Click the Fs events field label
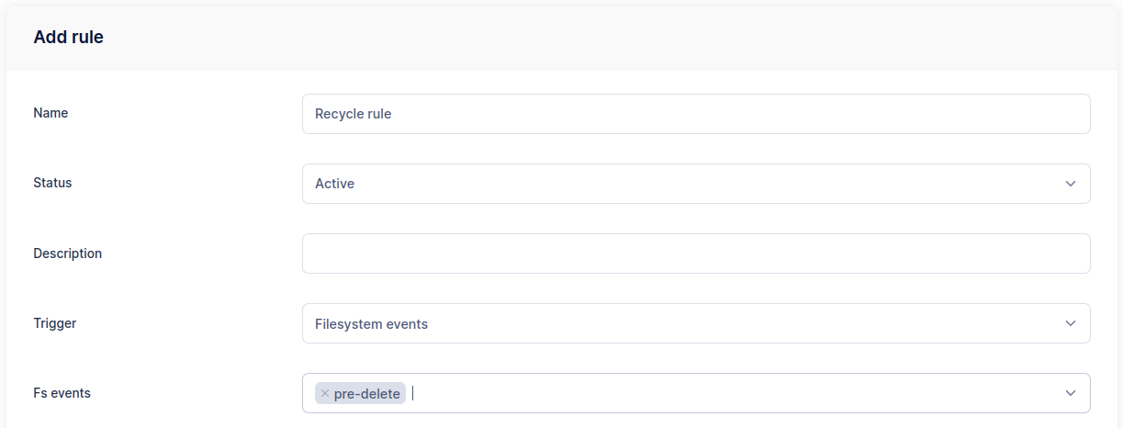Screen dimensions: 1123x428 62,393
